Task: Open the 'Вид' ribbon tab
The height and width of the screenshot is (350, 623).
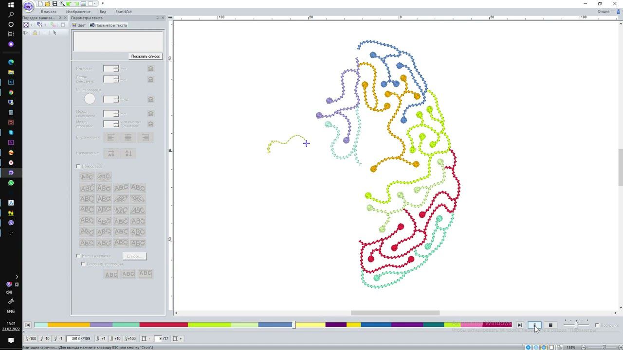Action: click(103, 12)
